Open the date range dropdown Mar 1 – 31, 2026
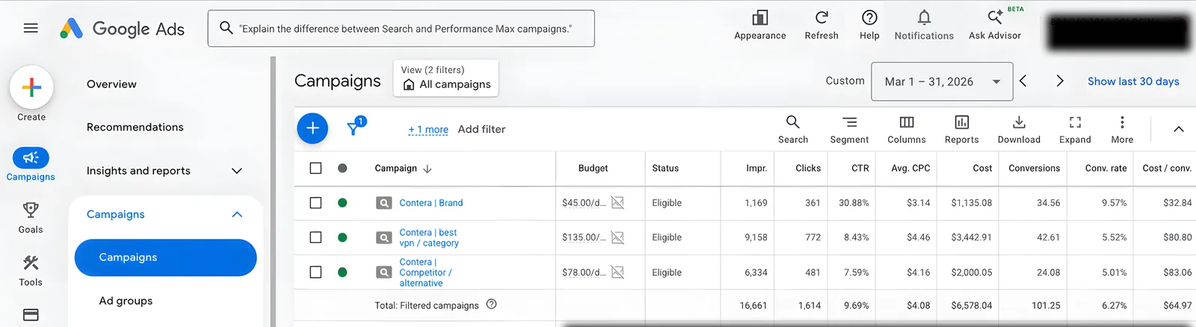Image resolution: width=1196 pixels, height=327 pixels. point(942,81)
